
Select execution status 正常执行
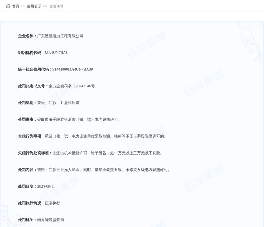[52, 203]
